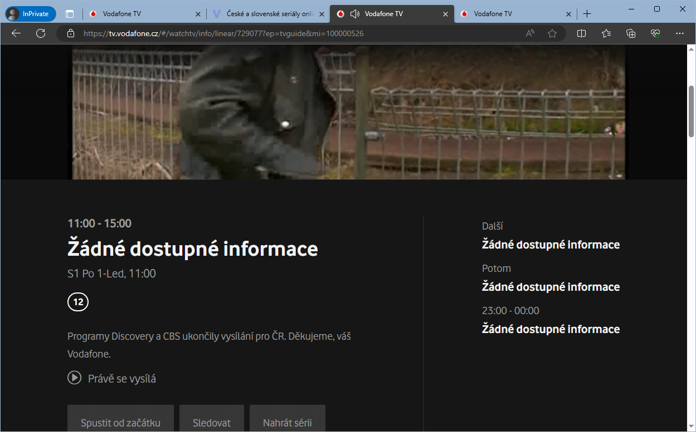
Task: Click the Nahrát sérii button
Action: coord(288,423)
